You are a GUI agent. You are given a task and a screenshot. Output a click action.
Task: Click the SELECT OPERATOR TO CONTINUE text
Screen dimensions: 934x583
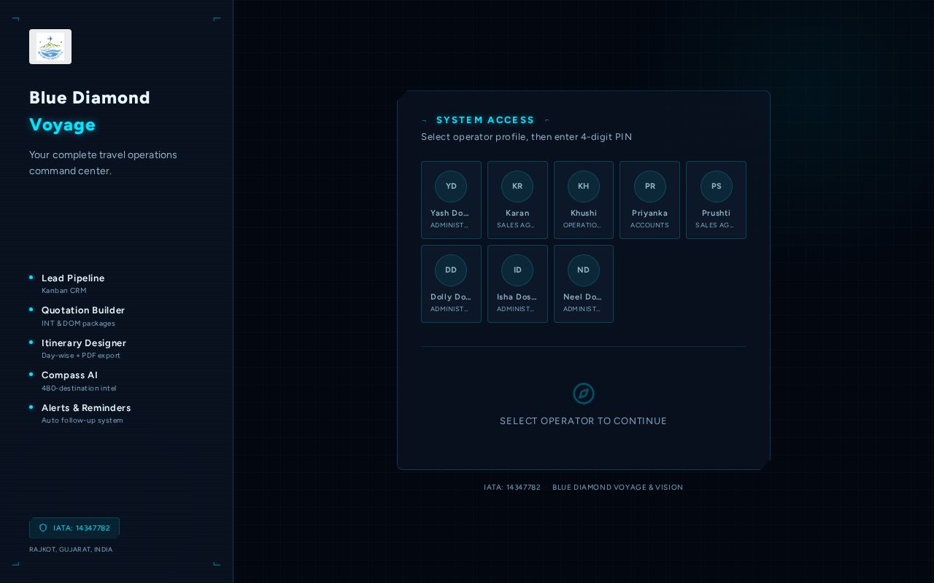click(x=584, y=421)
